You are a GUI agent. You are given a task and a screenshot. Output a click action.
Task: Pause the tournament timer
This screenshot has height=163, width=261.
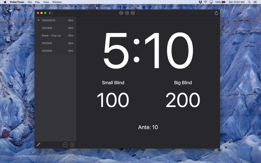(x=127, y=13)
